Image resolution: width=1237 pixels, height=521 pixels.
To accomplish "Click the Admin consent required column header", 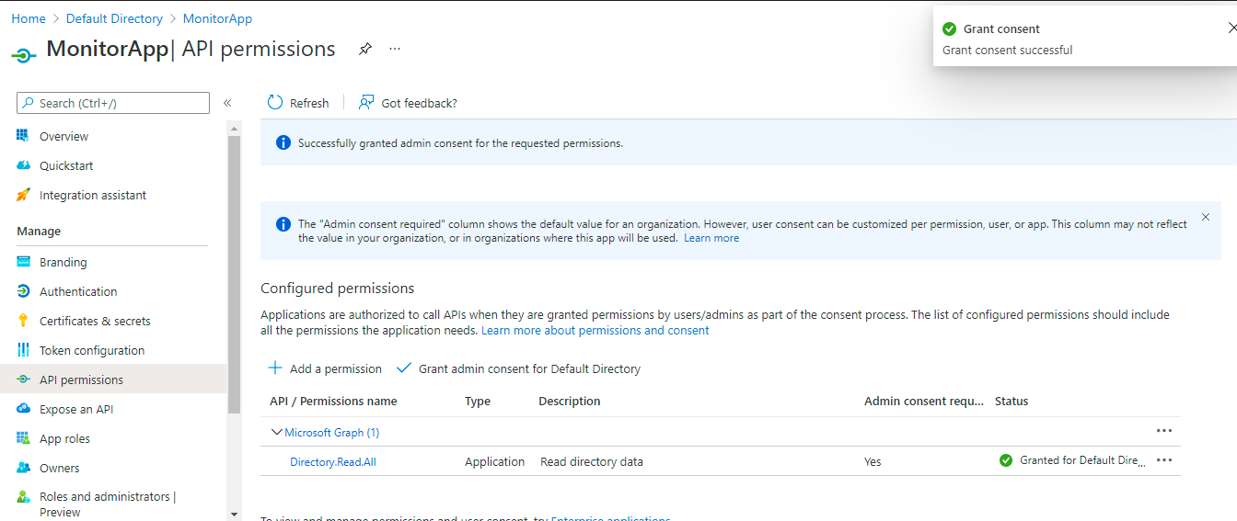I will coord(924,401).
